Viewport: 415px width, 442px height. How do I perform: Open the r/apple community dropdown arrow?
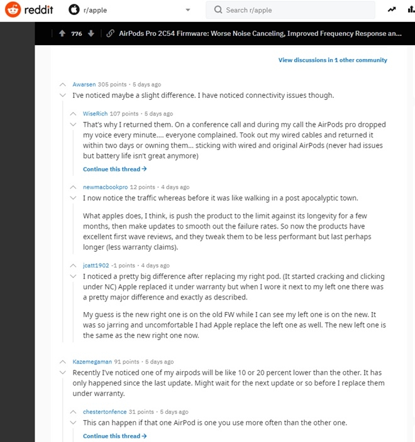pyautogui.click(x=188, y=10)
